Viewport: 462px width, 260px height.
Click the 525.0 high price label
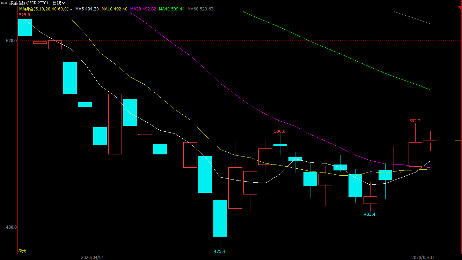click(x=24, y=15)
